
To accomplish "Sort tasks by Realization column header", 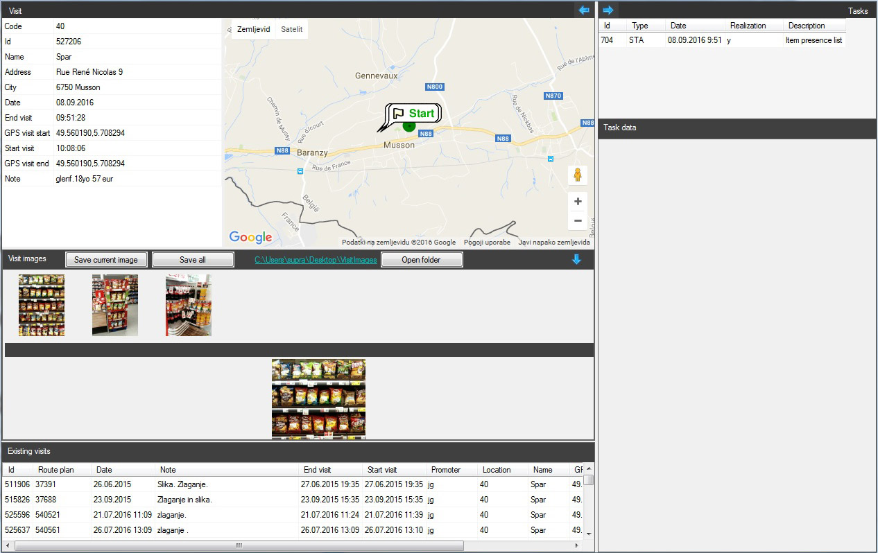I will (x=748, y=26).
